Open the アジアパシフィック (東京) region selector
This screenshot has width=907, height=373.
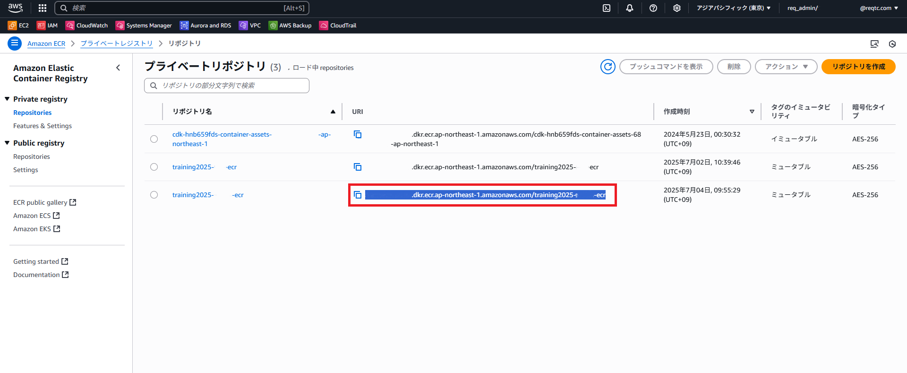(x=733, y=8)
